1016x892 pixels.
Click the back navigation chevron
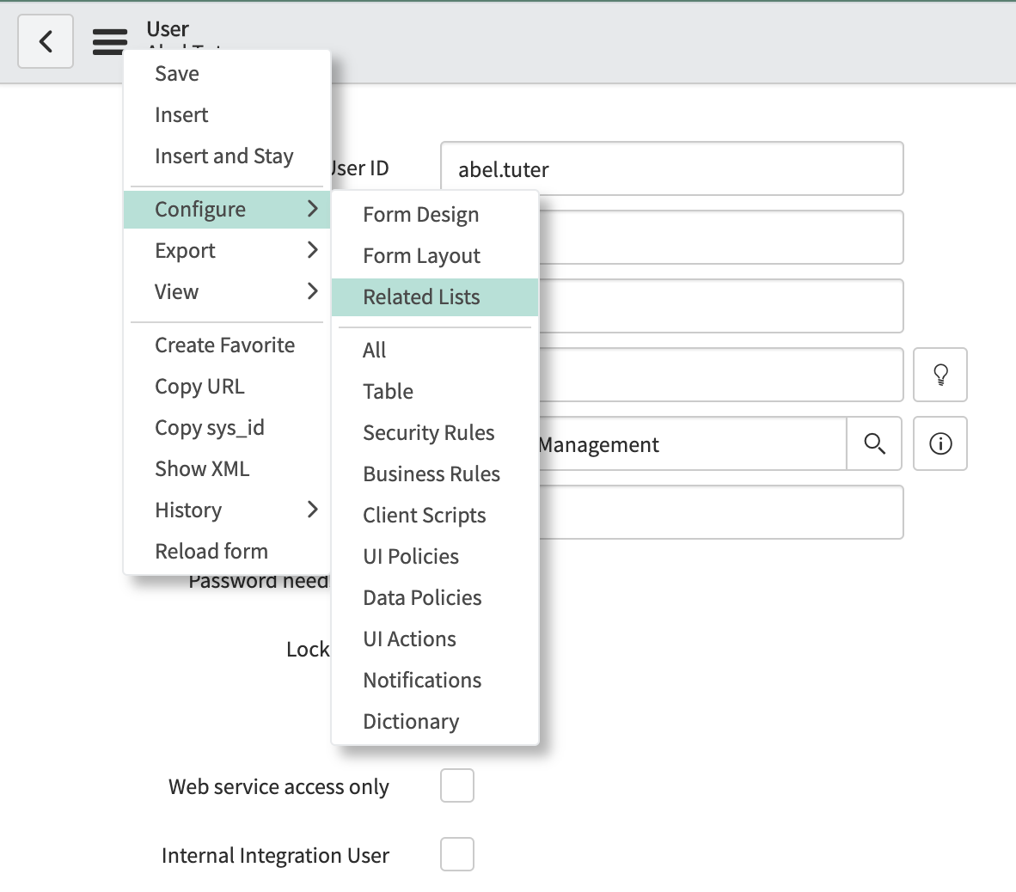tap(45, 40)
